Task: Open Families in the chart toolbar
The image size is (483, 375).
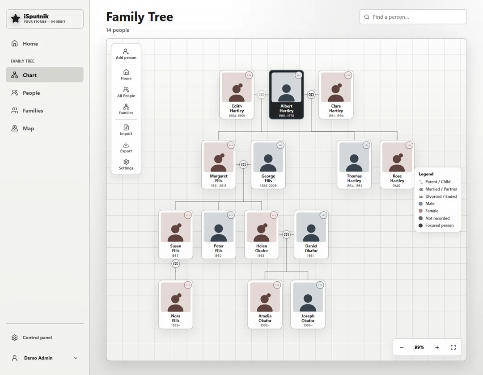Action: click(126, 109)
